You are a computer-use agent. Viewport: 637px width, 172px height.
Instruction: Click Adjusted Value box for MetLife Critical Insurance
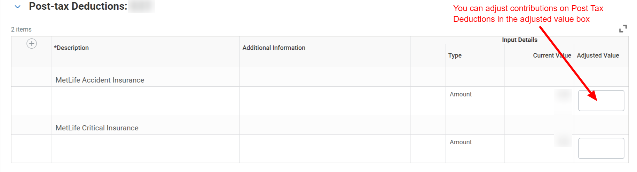(x=601, y=148)
